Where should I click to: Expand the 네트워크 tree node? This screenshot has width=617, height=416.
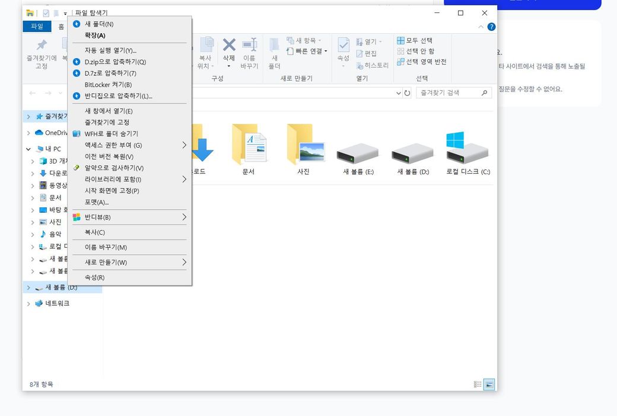(x=28, y=303)
